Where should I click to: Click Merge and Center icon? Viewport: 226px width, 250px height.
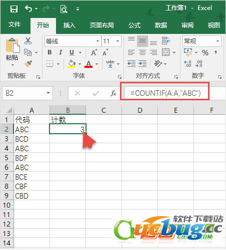165,52
